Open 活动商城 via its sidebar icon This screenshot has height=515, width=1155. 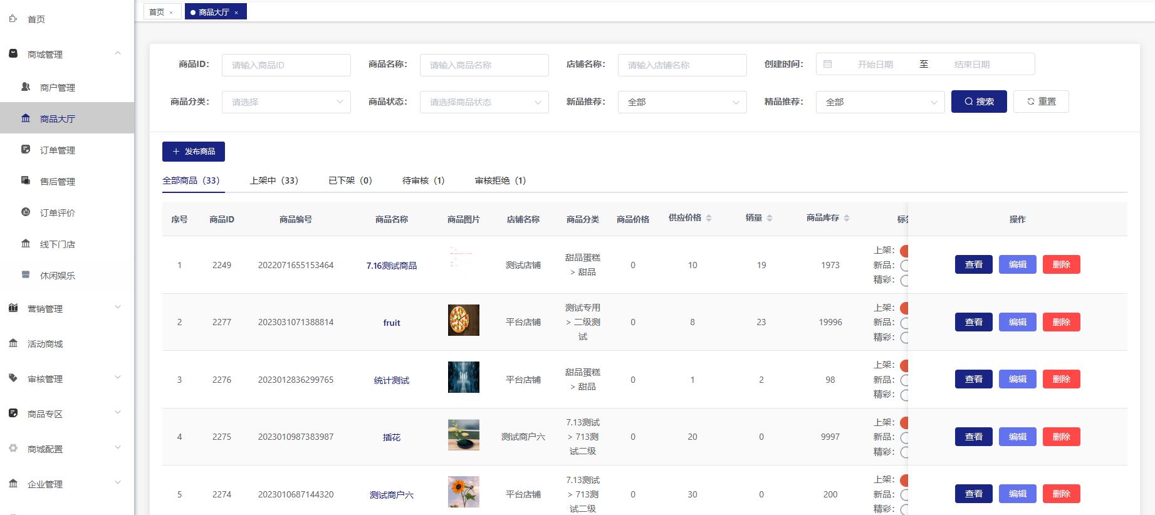point(13,343)
